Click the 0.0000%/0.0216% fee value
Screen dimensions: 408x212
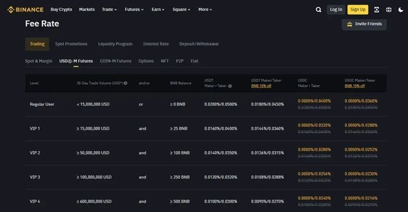(361, 198)
